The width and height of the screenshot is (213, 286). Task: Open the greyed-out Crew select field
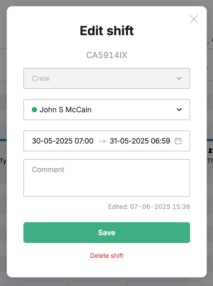[107, 78]
